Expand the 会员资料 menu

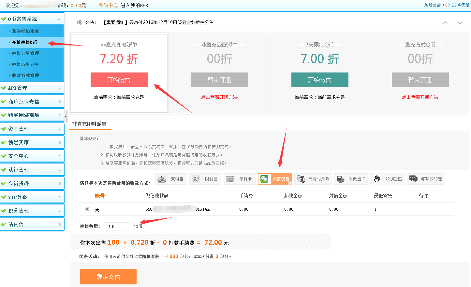(60, 183)
